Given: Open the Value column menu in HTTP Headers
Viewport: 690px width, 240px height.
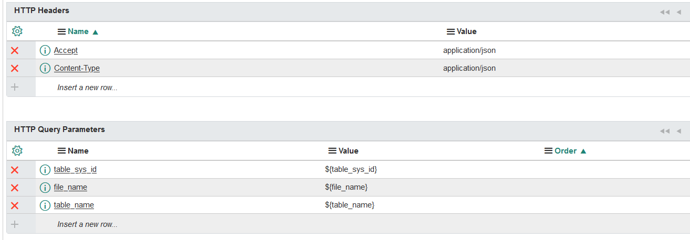Looking at the screenshot, I should click(x=451, y=31).
